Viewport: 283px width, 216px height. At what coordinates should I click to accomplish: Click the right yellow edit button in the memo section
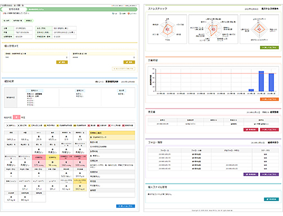[x=129, y=62]
